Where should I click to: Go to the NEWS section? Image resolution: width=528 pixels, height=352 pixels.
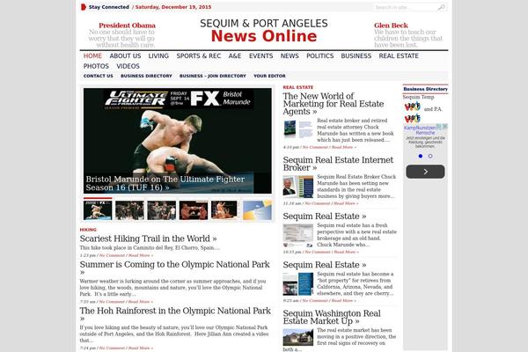click(290, 56)
